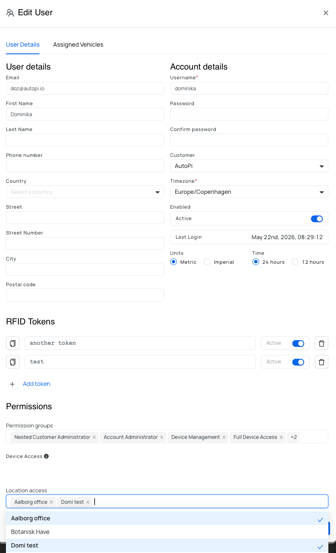Open the Country dropdown
This screenshot has width=336, height=553.
pos(85,192)
